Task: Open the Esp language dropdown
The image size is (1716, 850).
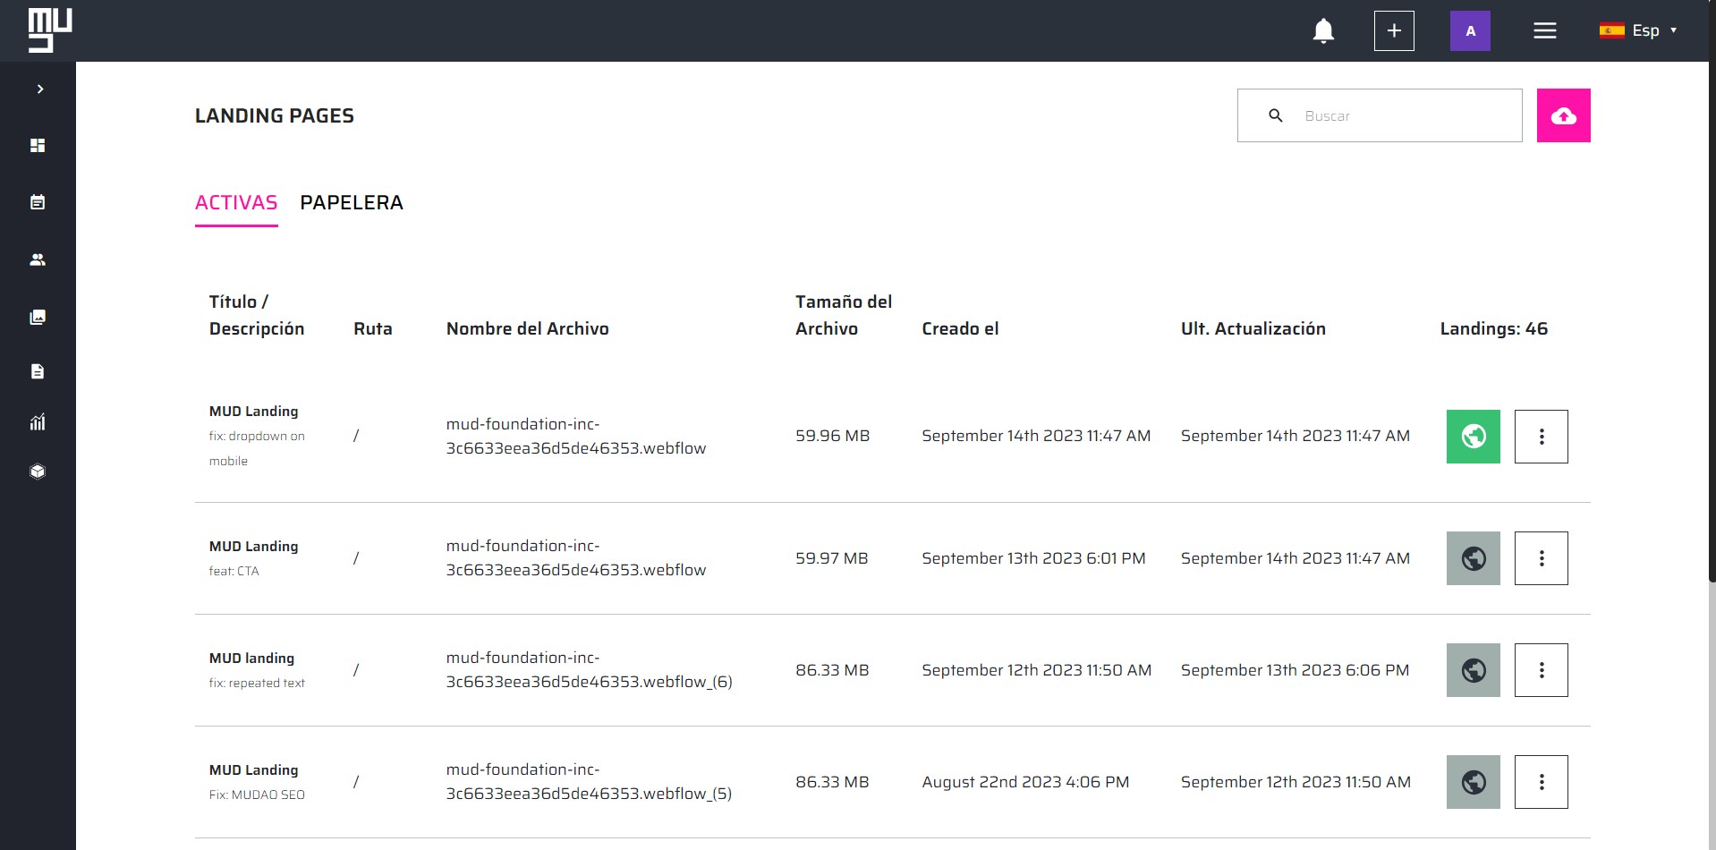Action: [1638, 30]
